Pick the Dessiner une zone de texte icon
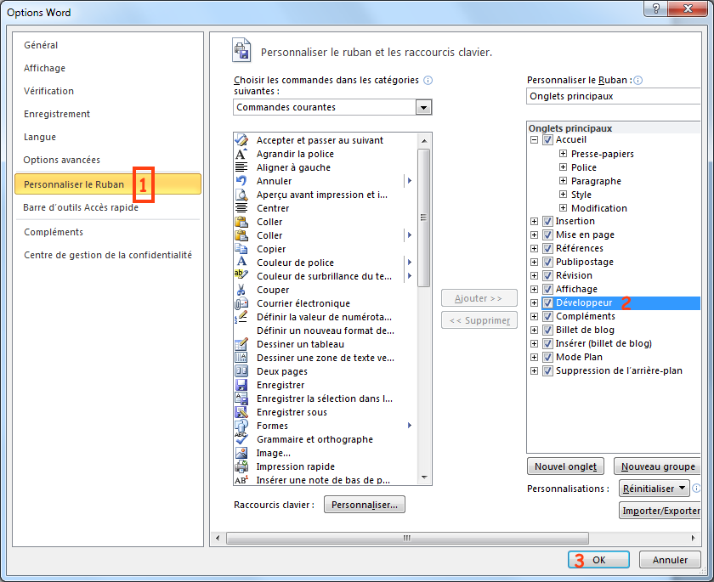Screen dimensions: 714x582 tap(241, 358)
